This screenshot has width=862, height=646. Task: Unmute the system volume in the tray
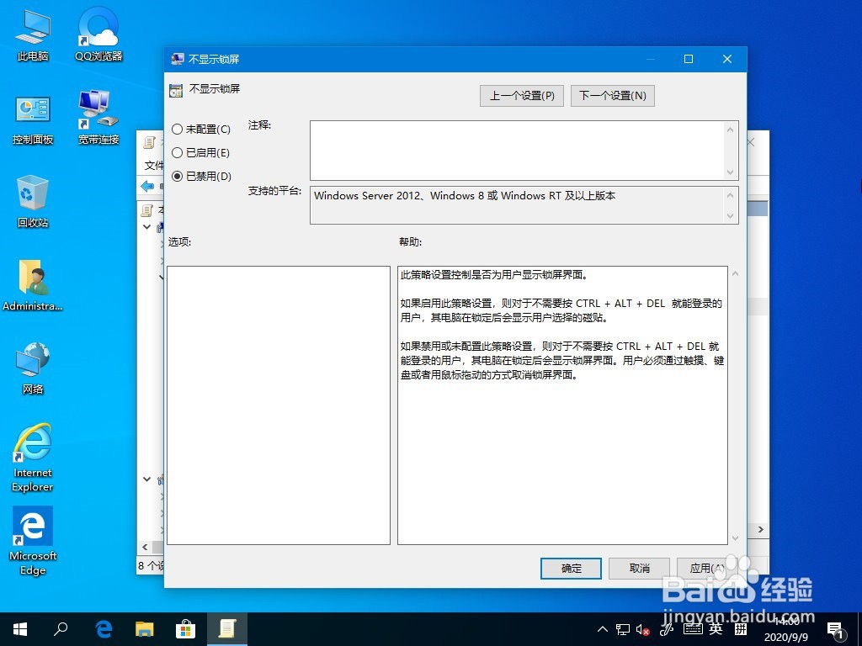tap(643, 628)
